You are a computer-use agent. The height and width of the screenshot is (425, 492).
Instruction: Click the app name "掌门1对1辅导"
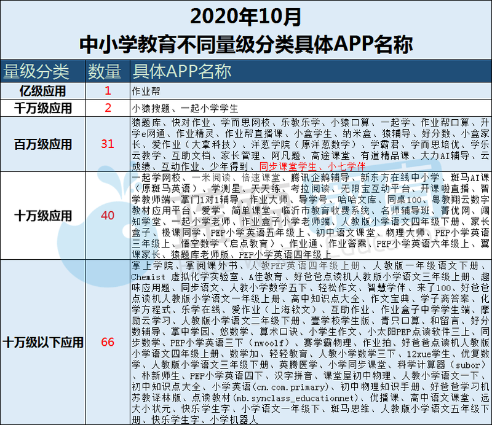click(x=209, y=200)
